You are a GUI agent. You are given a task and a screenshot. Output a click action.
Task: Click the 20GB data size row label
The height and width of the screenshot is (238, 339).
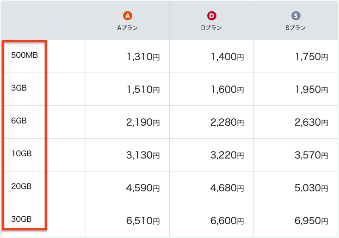pyautogui.click(x=21, y=187)
